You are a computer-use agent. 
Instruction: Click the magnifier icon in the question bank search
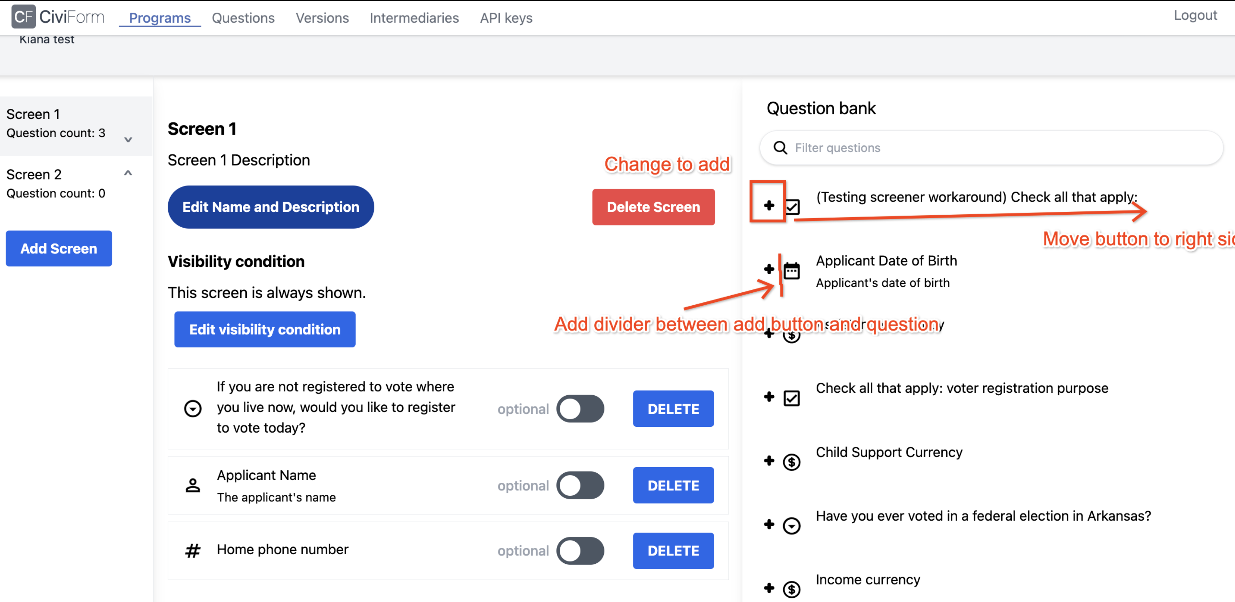780,148
